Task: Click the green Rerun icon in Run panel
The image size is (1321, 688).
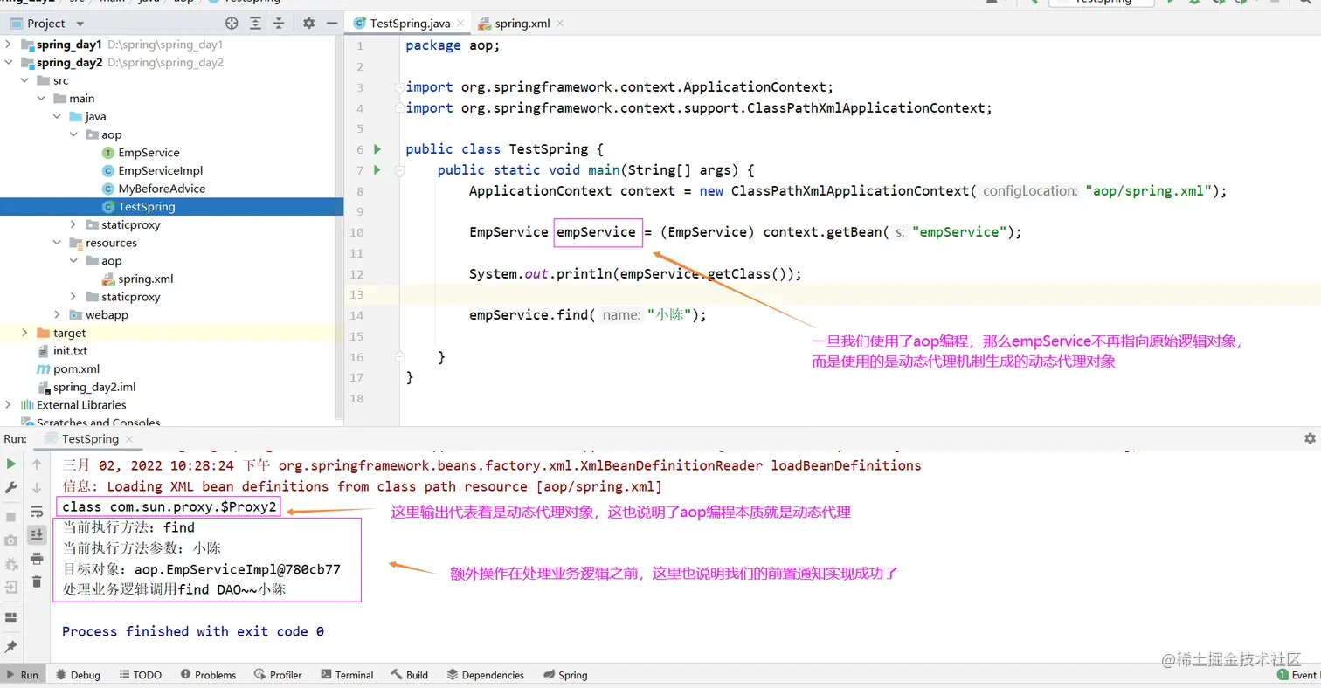Action: [11, 464]
